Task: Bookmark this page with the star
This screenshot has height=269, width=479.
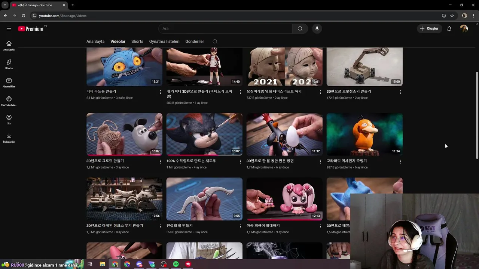Action: pos(452,16)
